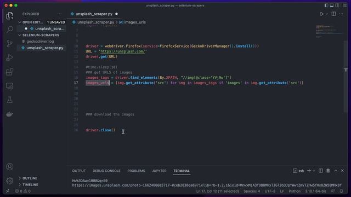Image resolution: width=351 pixels, height=197 pixels.
Task: Change file encoding UTF-8
Action: coord(270,191)
